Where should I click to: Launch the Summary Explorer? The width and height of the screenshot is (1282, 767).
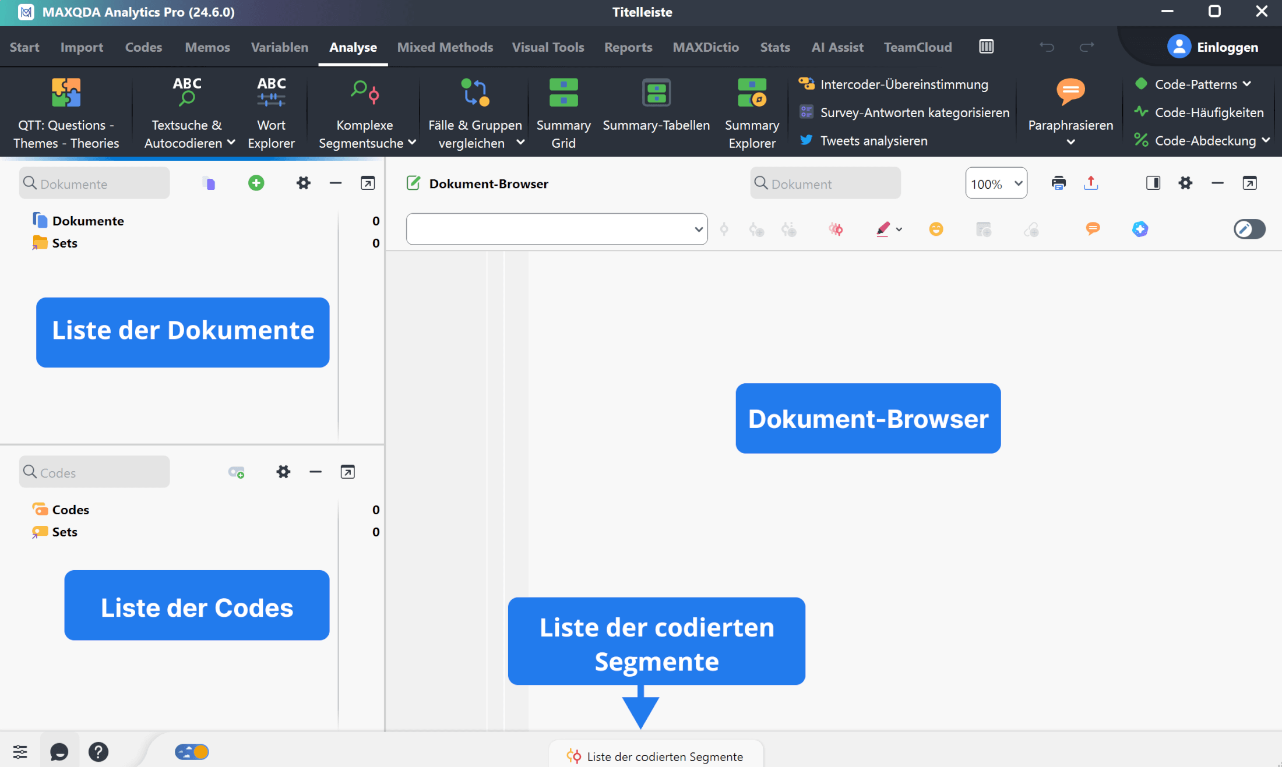tap(752, 113)
